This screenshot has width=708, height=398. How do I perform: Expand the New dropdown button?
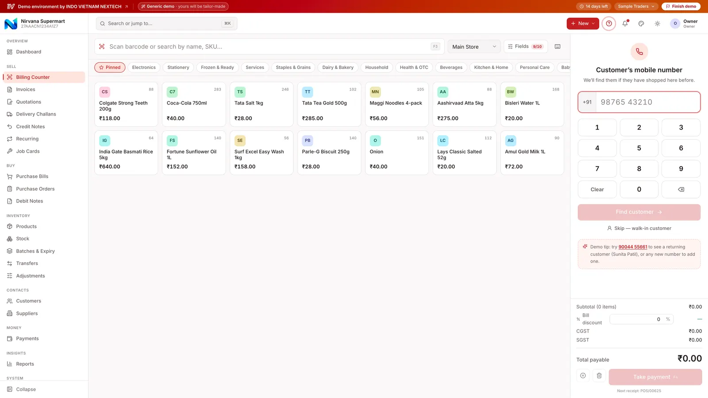pyautogui.click(x=583, y=23)
